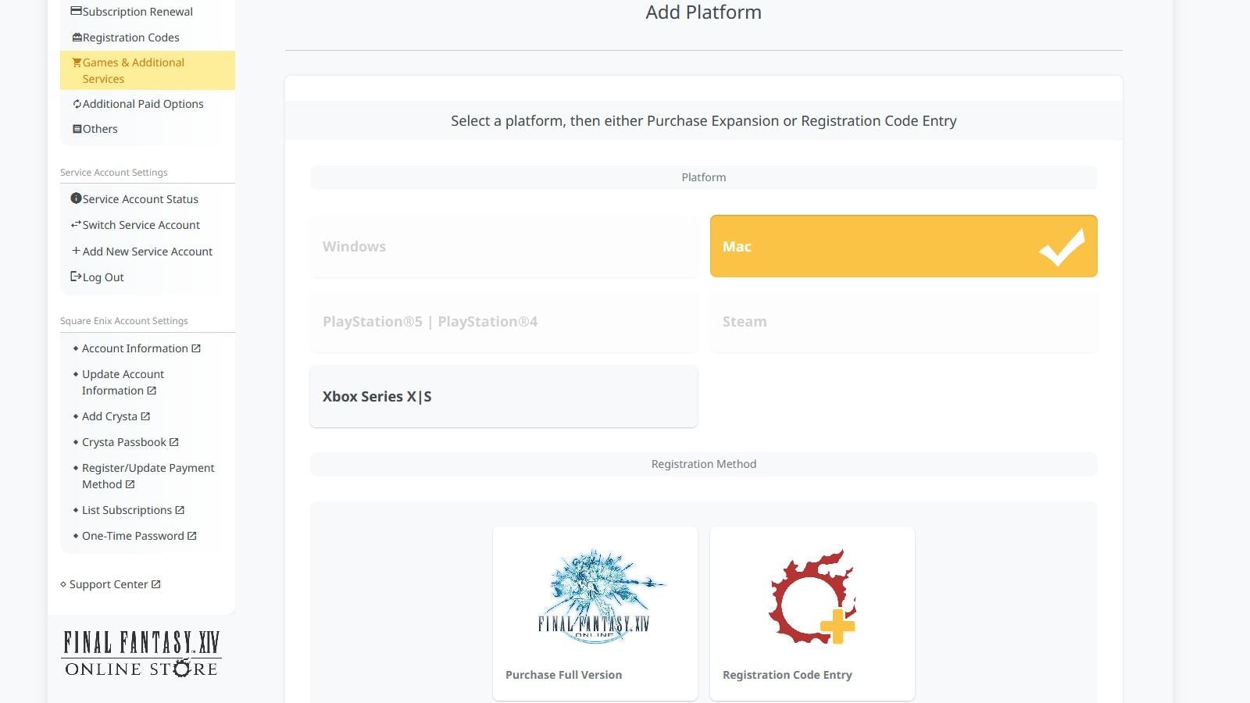Select PlayStation 5 | PlayStation 4 platform
Image resolution: width=1250 pixels, height=703 pixels.
(x=503, y=322)
